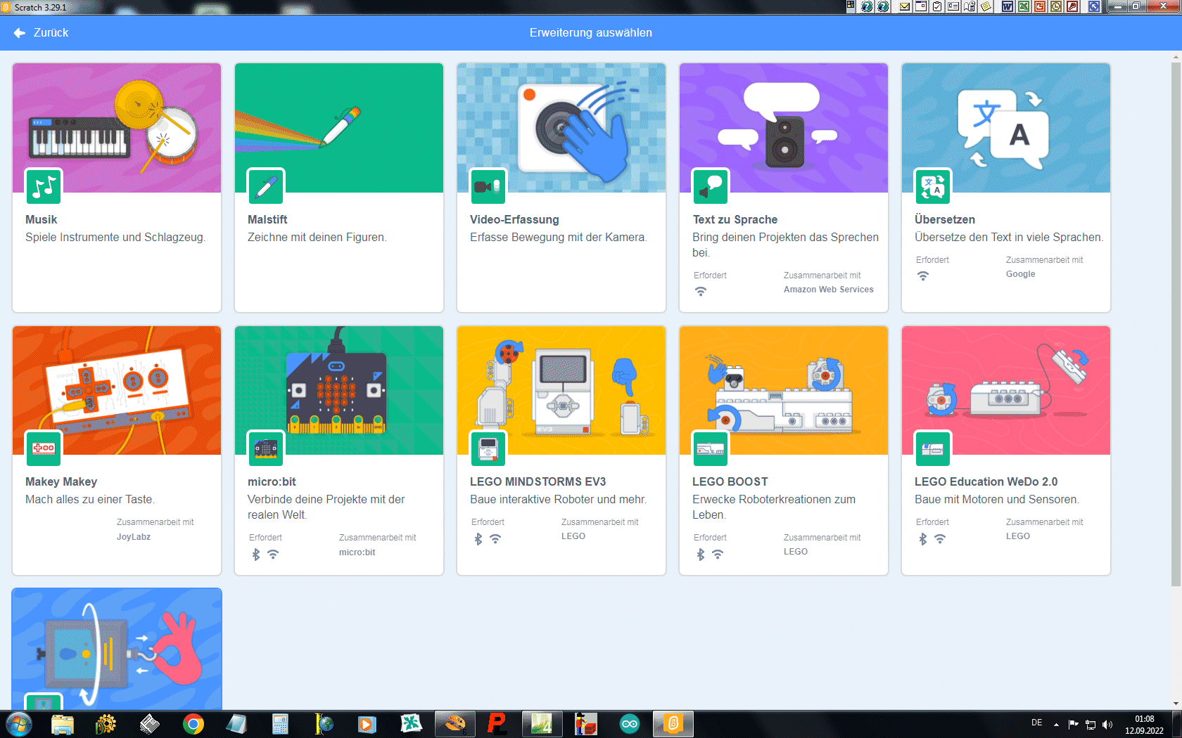Open the Windows Start menu
1182x738 pixels.
(x=18, y=724)
